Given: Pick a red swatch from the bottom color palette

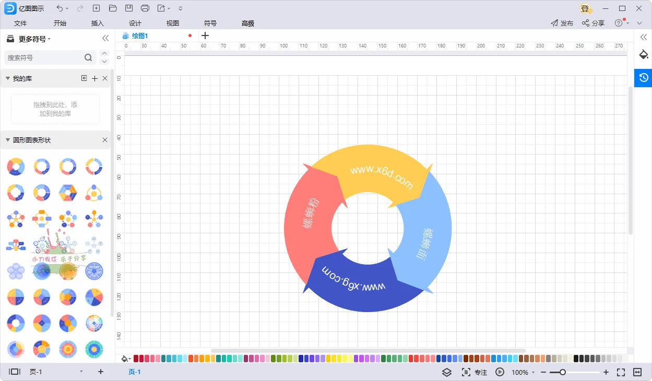Looking at the screenshot, I should pyautogui.click(x=136, y=359).
